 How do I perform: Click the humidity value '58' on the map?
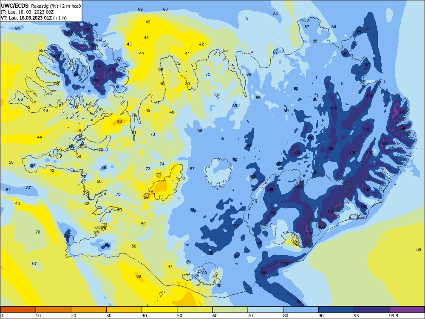[57, 83]
